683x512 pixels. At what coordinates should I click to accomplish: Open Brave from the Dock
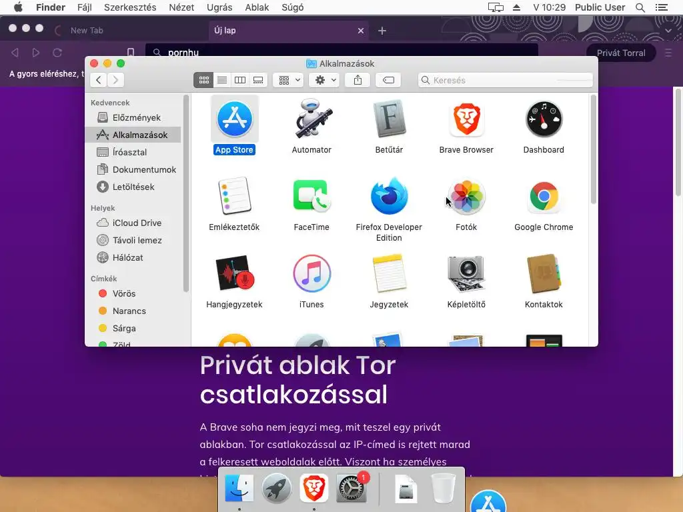[313, 488]
